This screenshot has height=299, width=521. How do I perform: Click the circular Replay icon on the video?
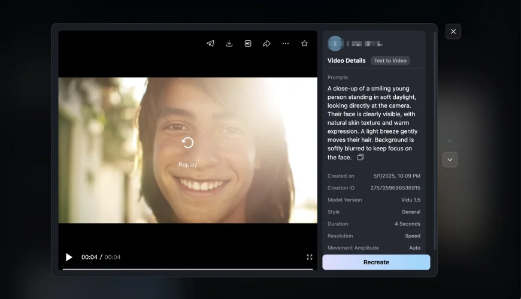(x=187, y=143)
